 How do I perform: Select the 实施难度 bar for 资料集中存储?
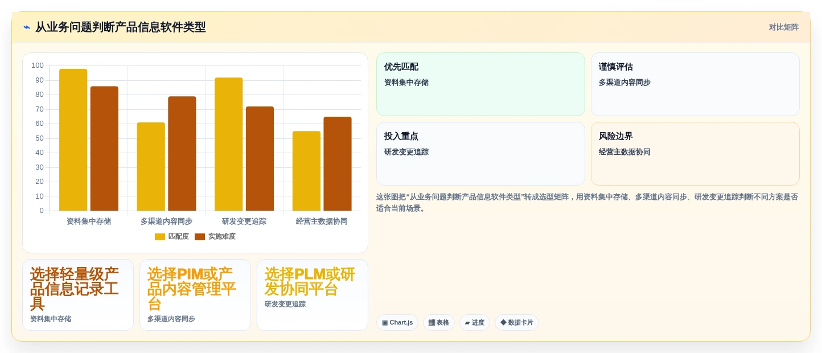click(x=104, y=149)
